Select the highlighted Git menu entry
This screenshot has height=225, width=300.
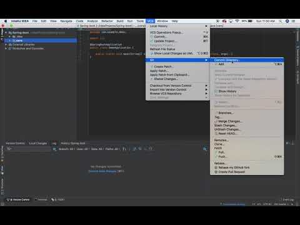[177, 60]
